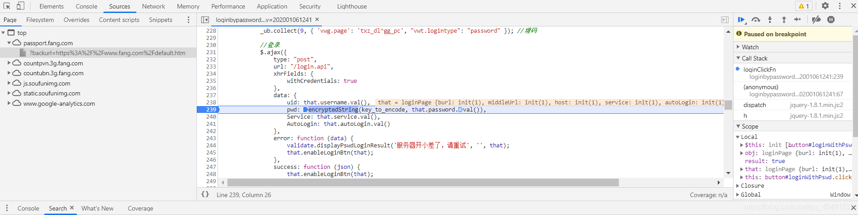Viewport: 858px width, 215px height.
Task: Expand the obj loginPage variable
Action: tap(742, 153)
